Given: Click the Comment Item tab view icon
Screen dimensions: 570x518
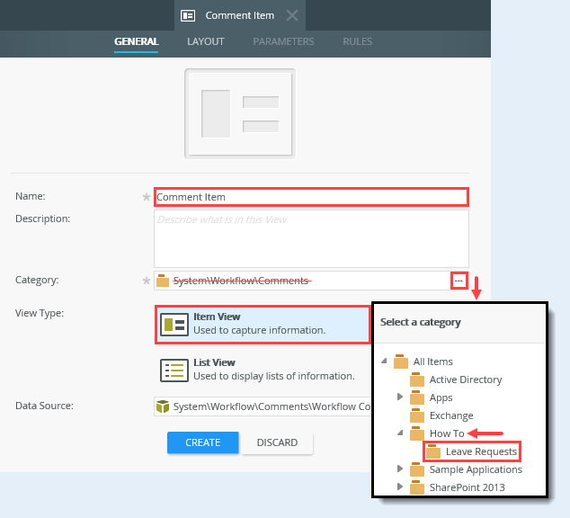Looking at the screenshot, I should [x=188, y=15].
